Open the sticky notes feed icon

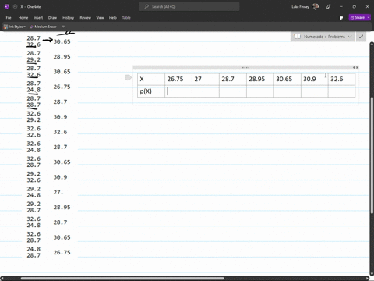[341, 18]
